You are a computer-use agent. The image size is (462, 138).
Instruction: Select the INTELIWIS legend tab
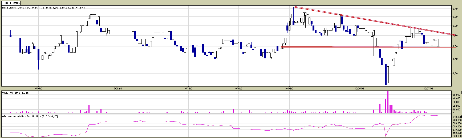(x=11, y=3)
